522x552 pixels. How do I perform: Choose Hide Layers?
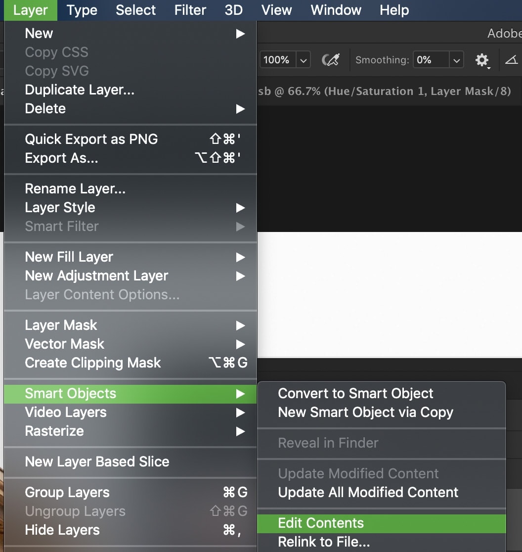(130, 530)
